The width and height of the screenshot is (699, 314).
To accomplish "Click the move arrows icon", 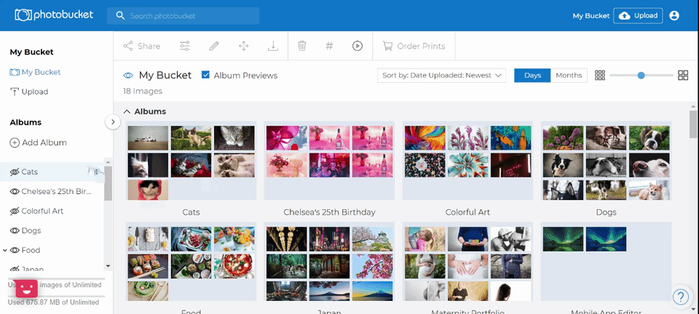I will pyautogui.click(x=243, y=46).
